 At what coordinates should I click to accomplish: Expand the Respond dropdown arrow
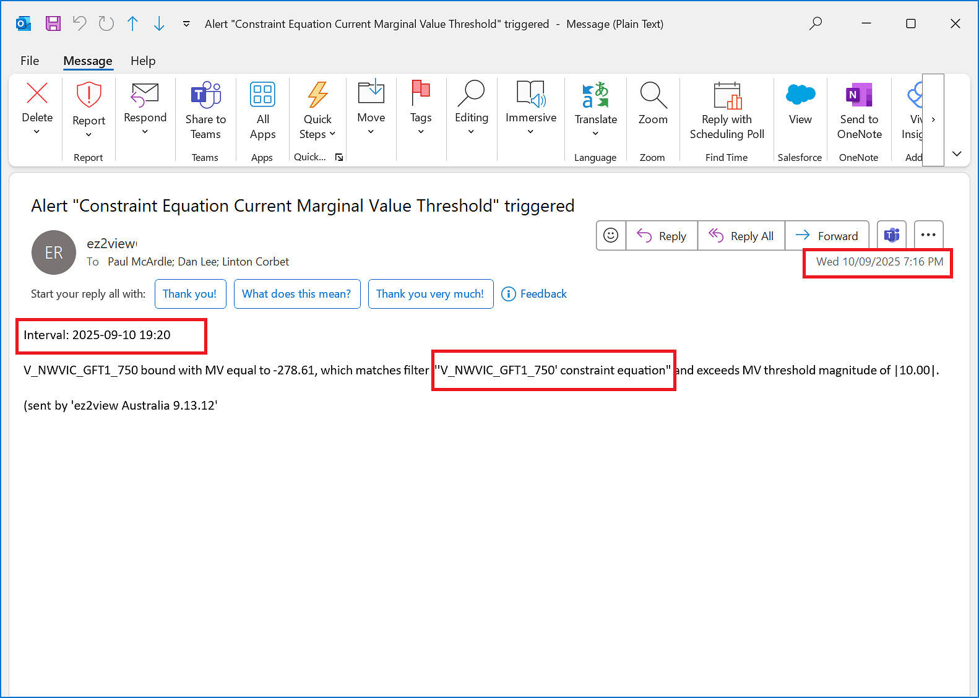click(145, 132)
